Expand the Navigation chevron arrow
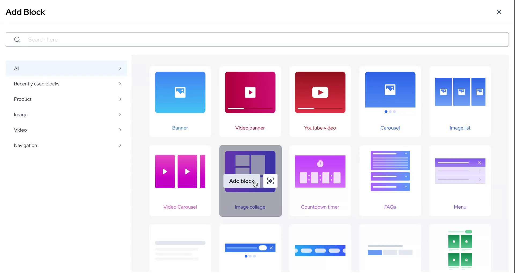 120,145
